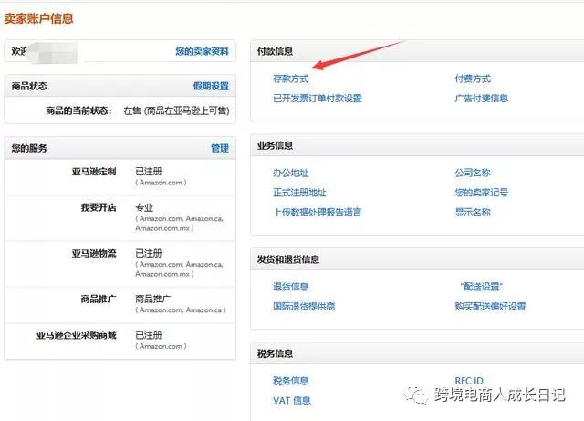The image size is (584, 421).
Task: Open 假期设置 link
Action: point(211,86)
